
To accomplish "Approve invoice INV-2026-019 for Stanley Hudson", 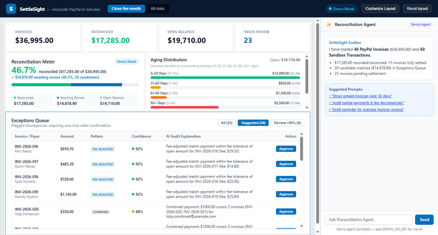I will coord(286,194).
